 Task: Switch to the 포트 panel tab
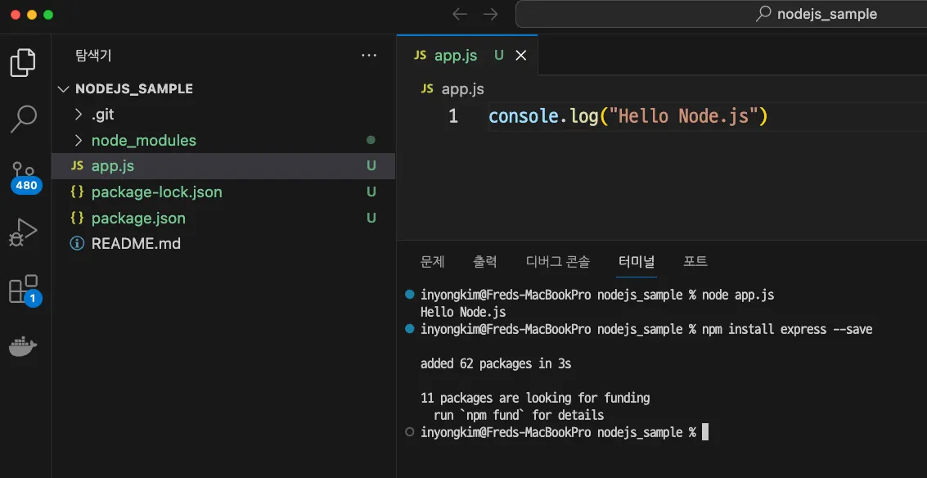tap(695, 262)
